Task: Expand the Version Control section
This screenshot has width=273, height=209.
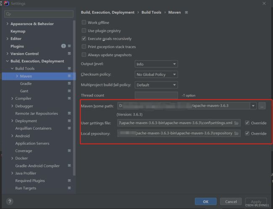Action: point(8,53)
